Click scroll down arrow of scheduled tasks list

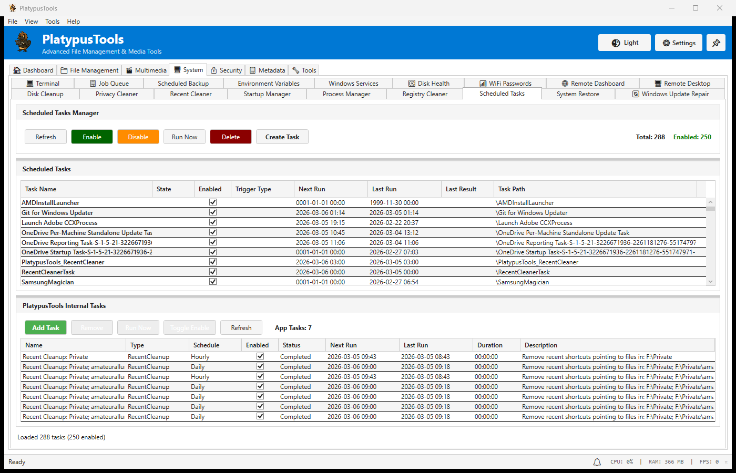[x=711, y=282]
